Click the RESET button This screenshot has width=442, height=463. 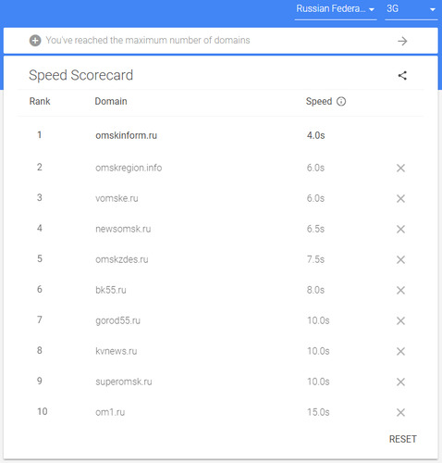tap(403, 439)
